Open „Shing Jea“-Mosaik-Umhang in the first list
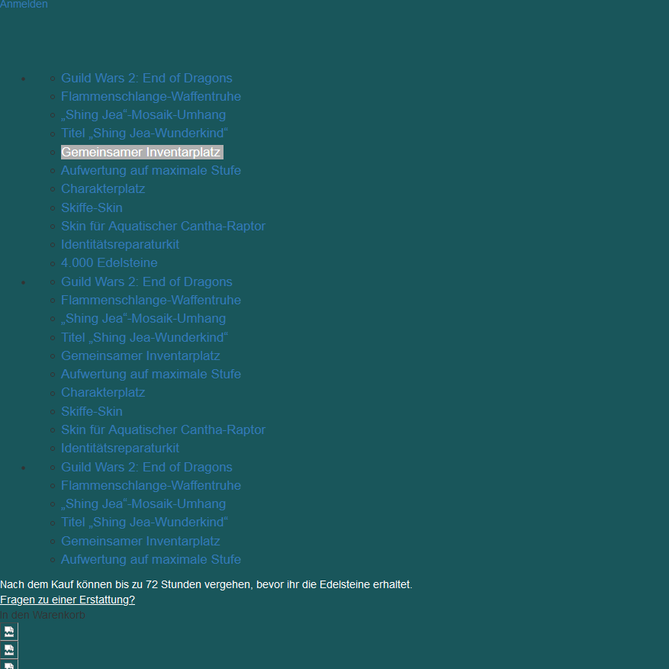Viewport: 669px width, 669px height. [143, 114]
